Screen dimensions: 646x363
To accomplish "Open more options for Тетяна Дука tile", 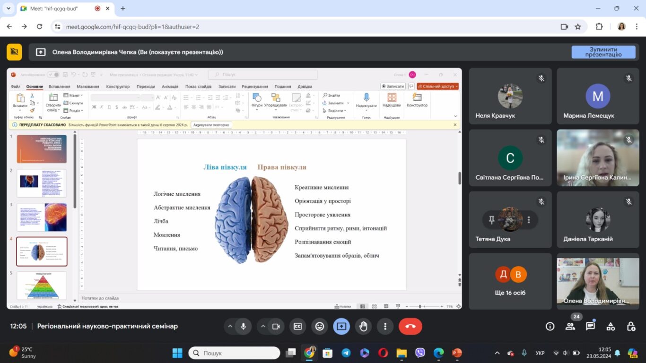I will coord(529,220).
